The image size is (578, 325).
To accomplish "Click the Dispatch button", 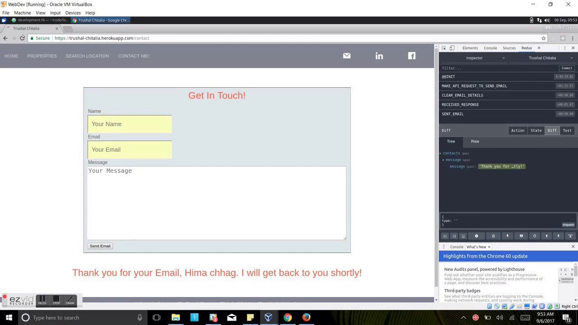I will click(568, 225).
